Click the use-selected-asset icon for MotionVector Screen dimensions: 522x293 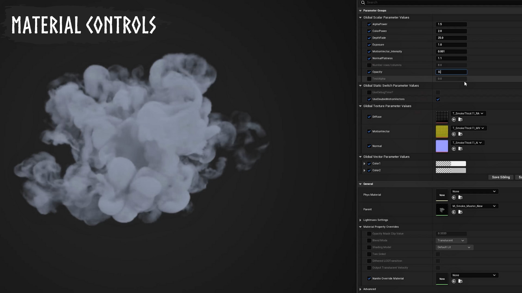(454, 134)
